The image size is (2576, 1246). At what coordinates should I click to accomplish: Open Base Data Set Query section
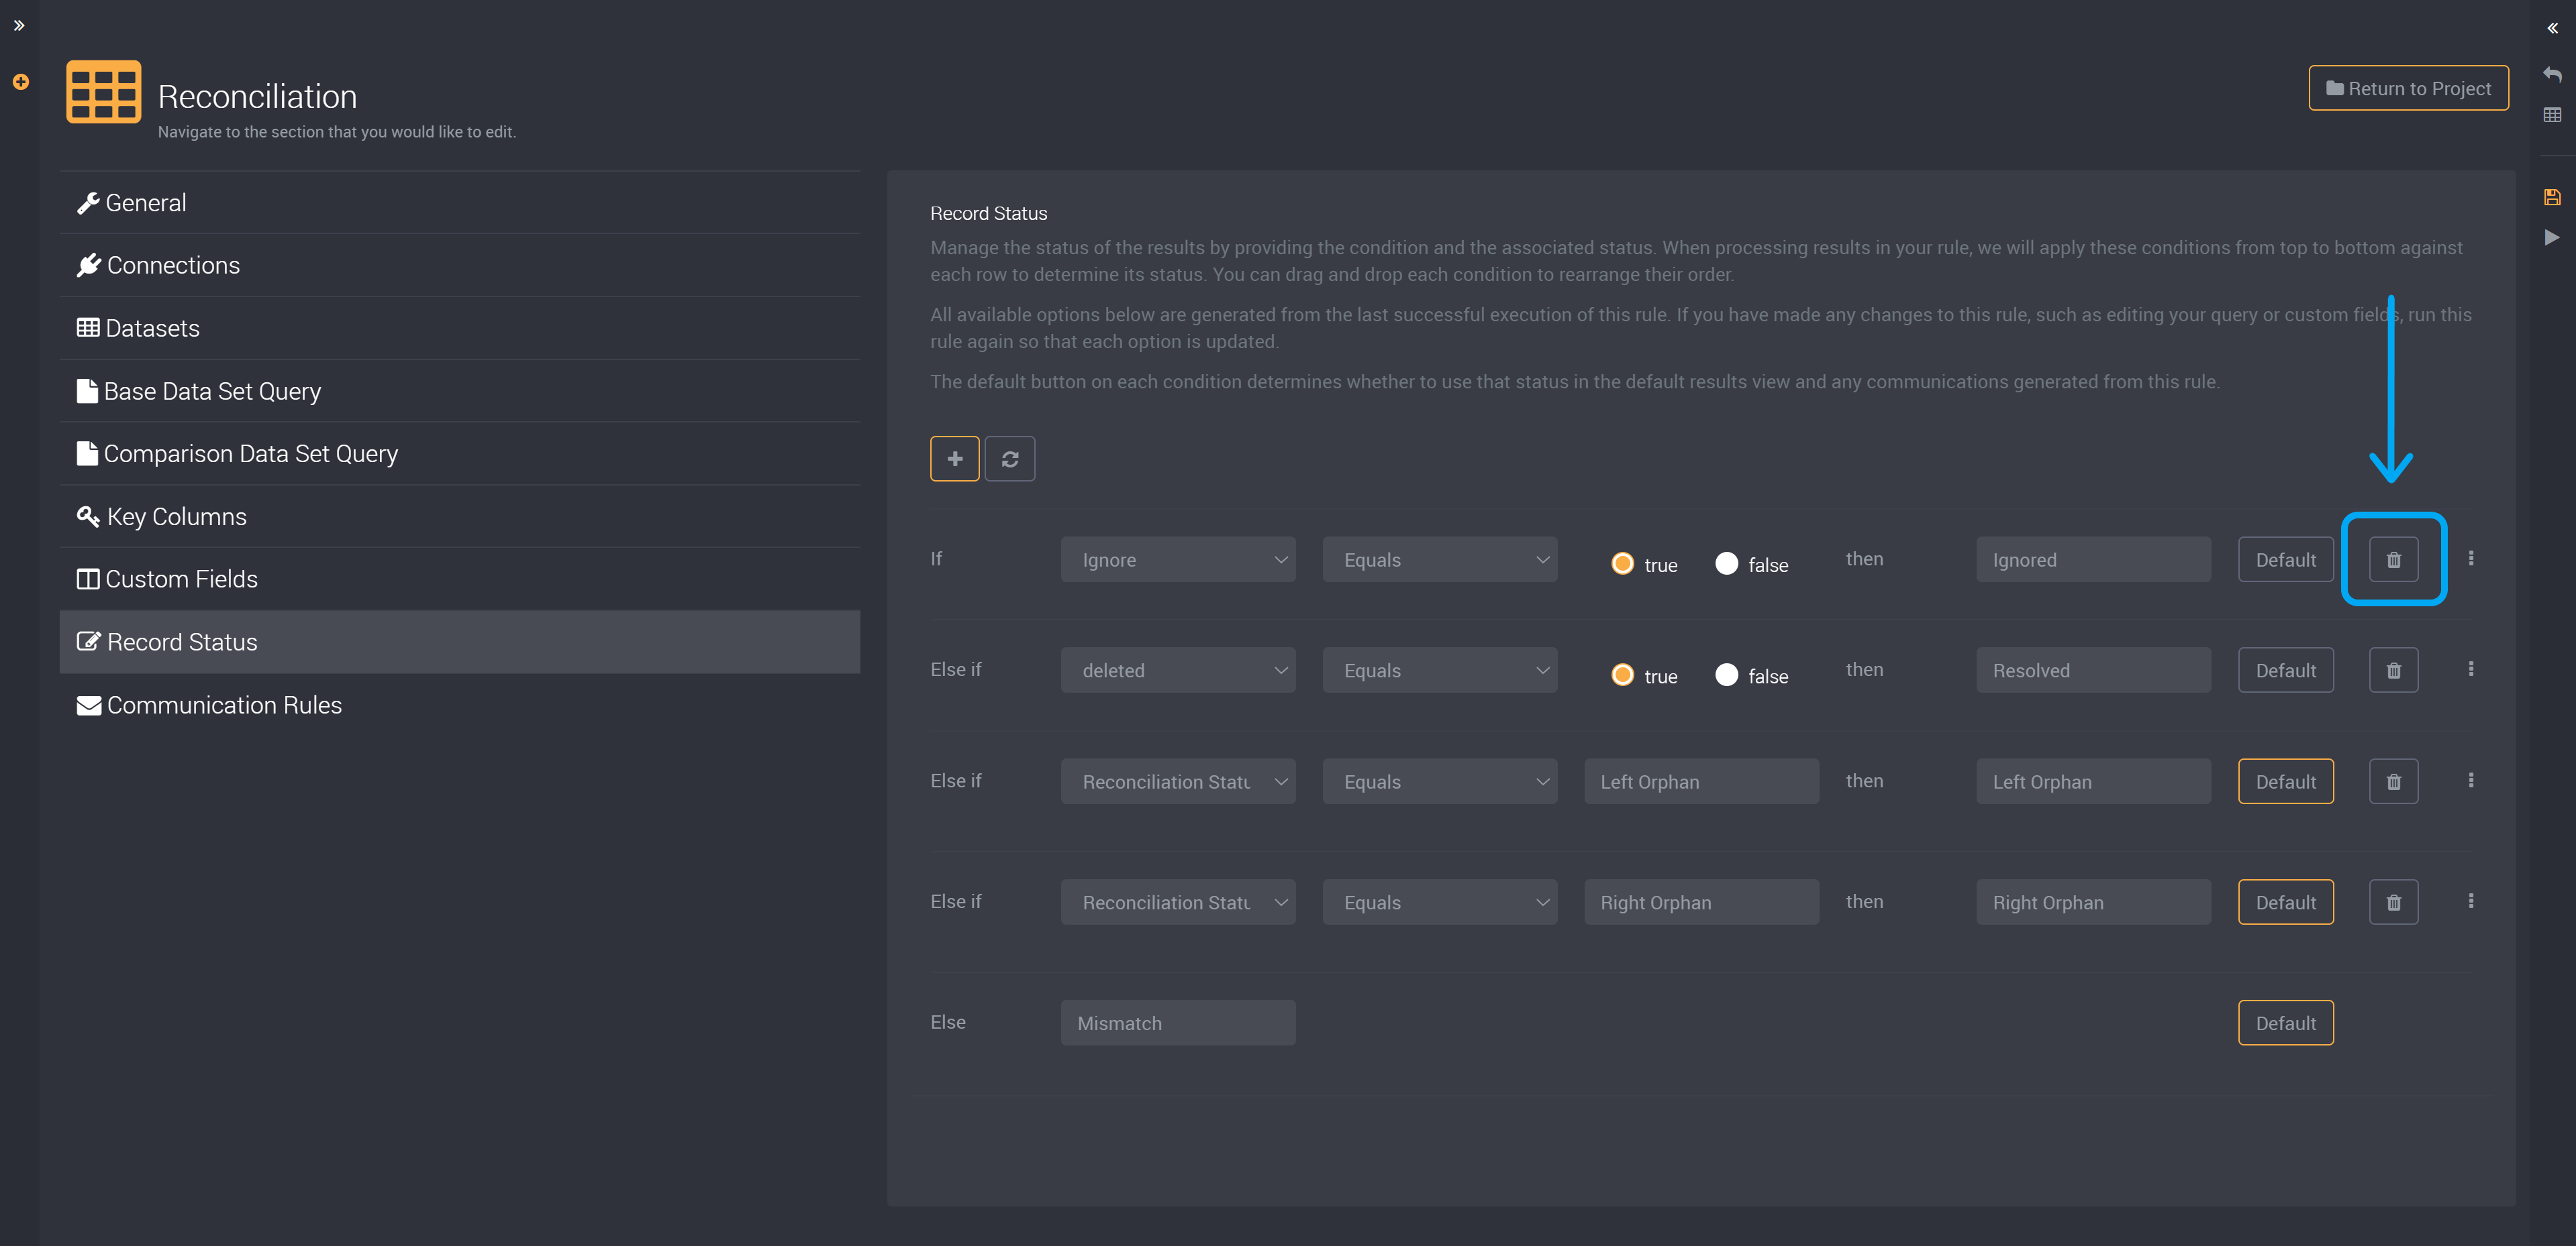click(460, 392)
